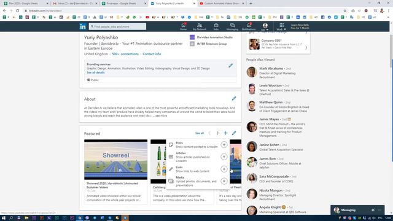This screenshot has height=221, width=393.
Task: Select Articles in the add menu
Action: click(198, 157)
